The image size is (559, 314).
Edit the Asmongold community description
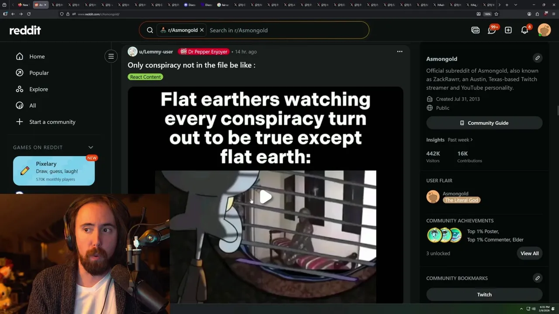click(538, 58)
